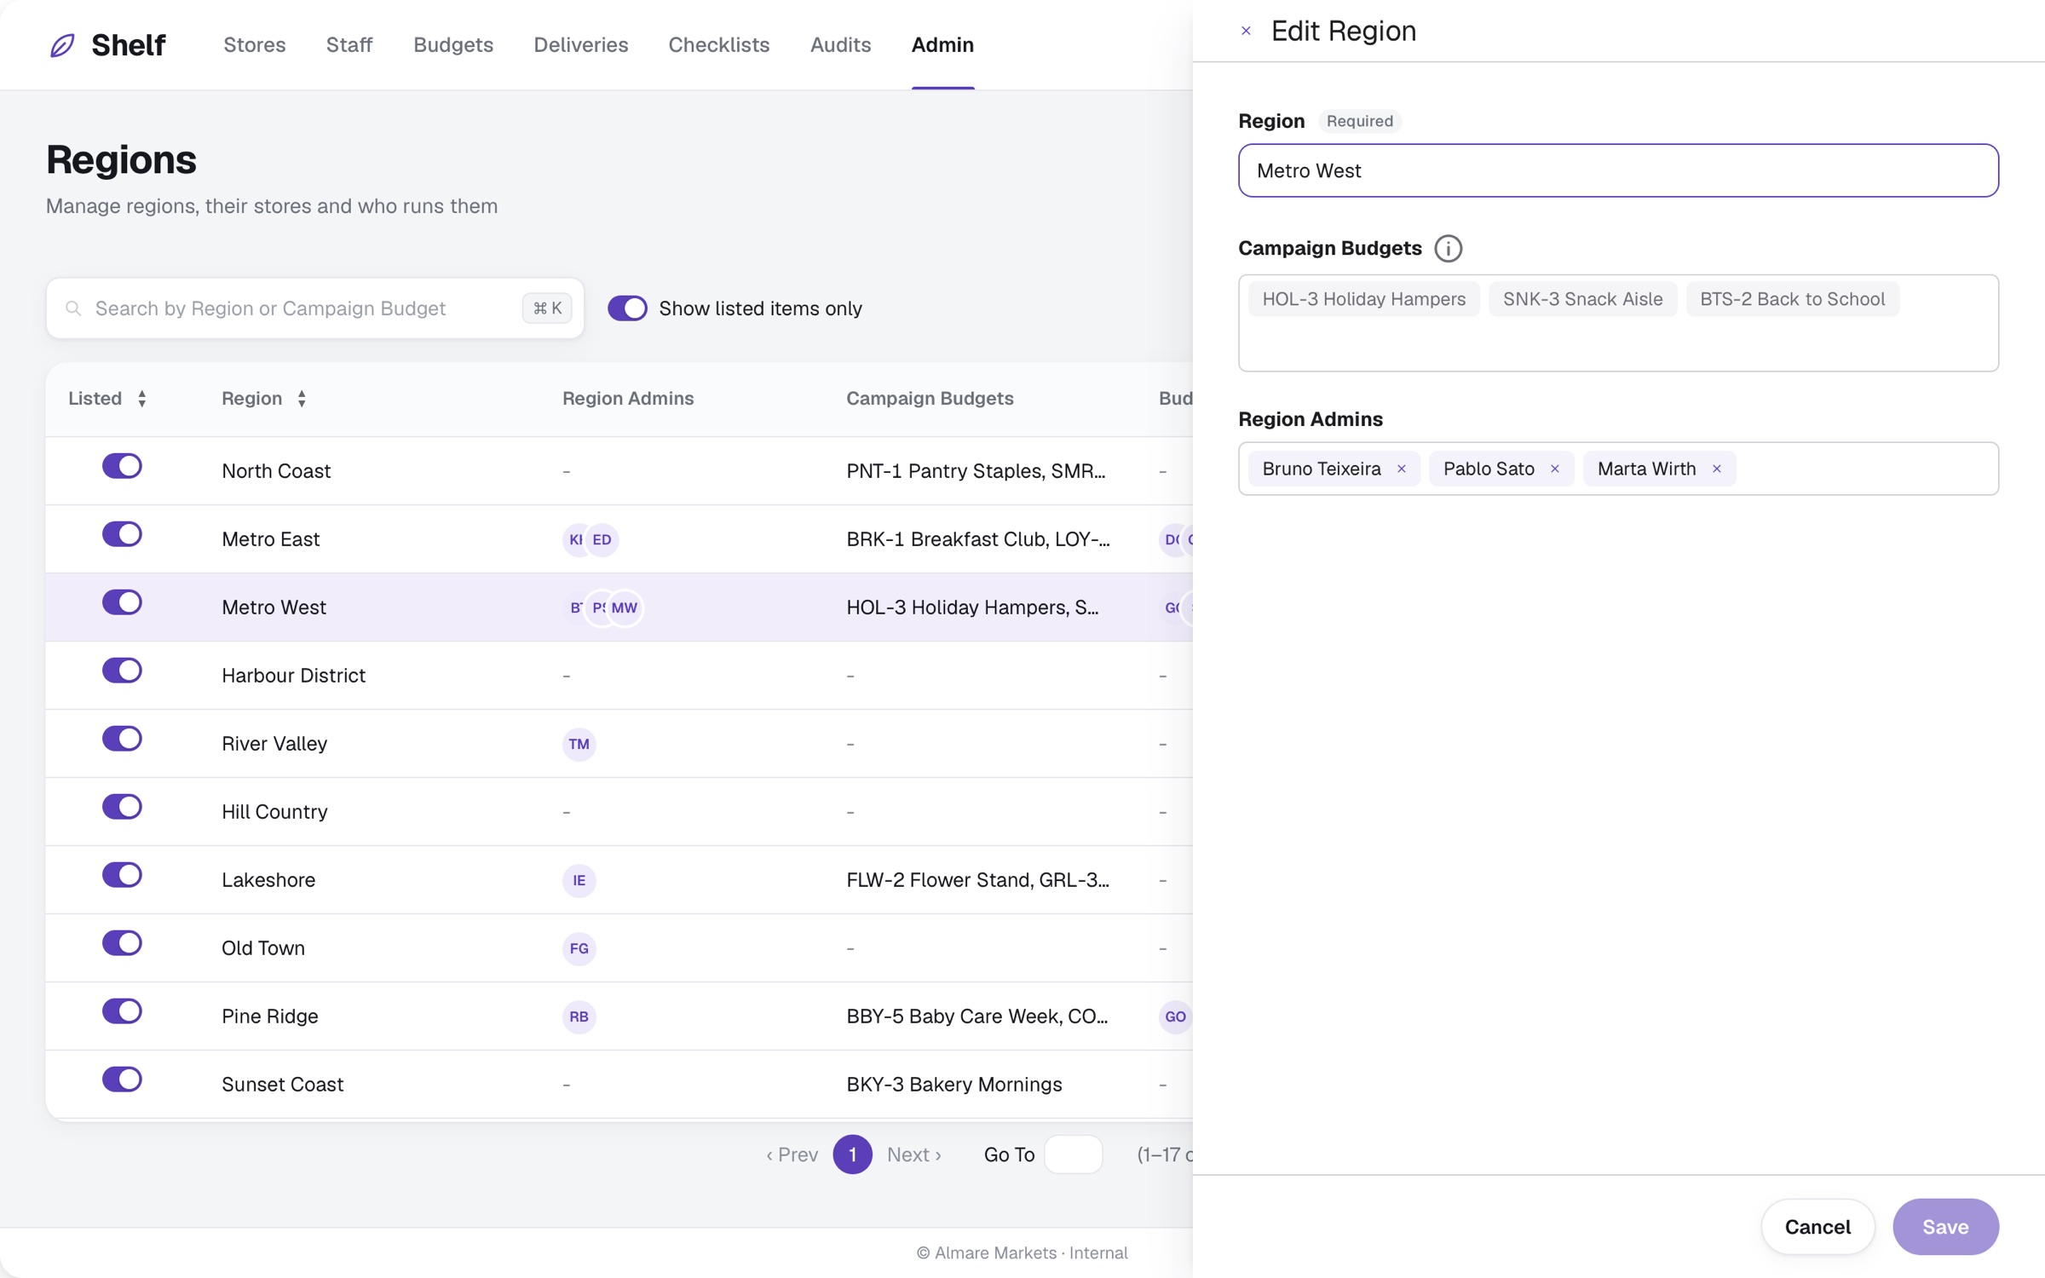Click the Shelf leaf logo icon
Screen dimensions: 2045x1278
click(62, 45)
